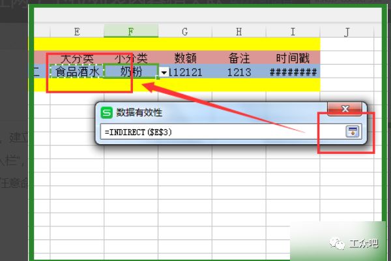This screenshot has width=391, height=261.
Task: Select column H header
Action: (x=239, y=31)
